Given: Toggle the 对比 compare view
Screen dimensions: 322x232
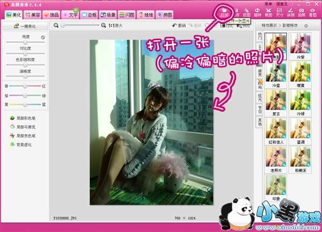Looking at the screenshot, I should [x=226, y=26].
